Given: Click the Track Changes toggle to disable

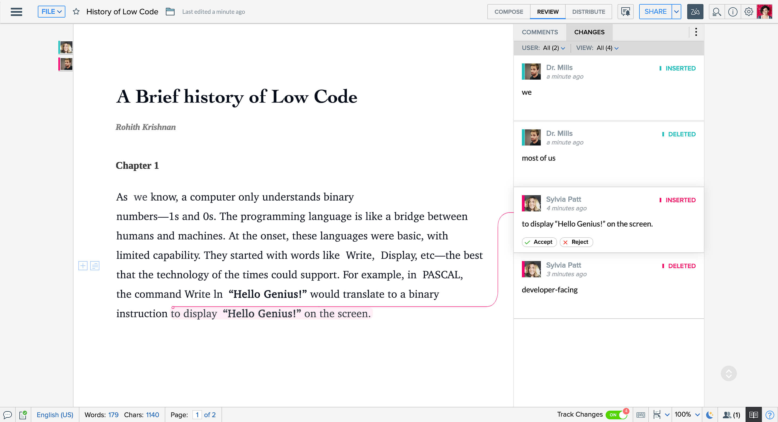Looking at the screenshot, I should [616, 415].
